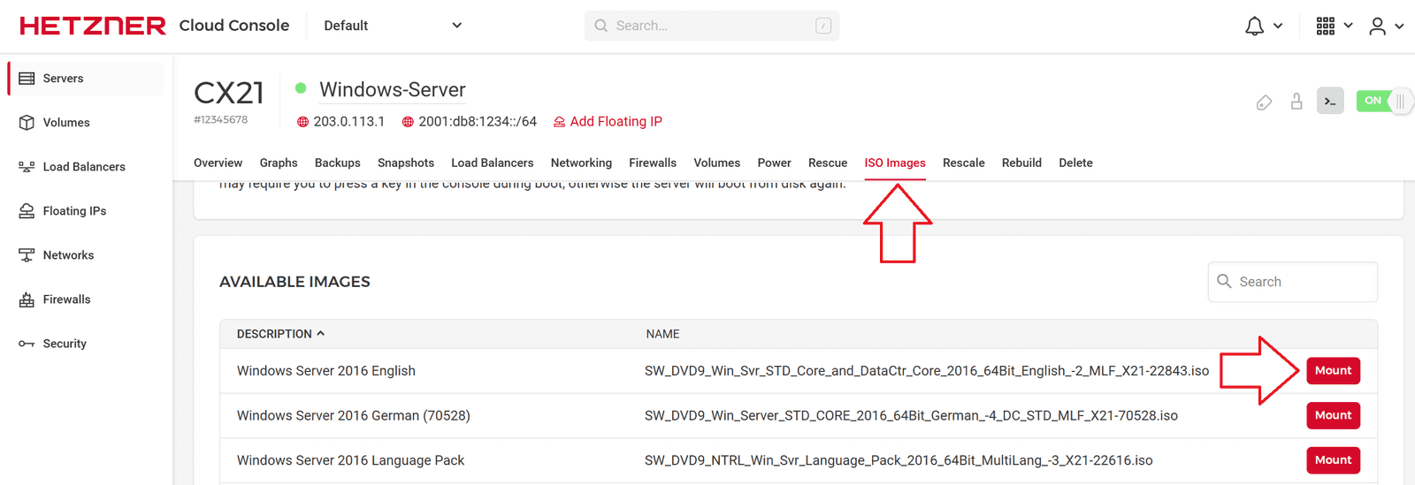Open notifications bell icon
Image resolution: width=1415 pixels, height=485 pixels.
[x=1254, y=27]
